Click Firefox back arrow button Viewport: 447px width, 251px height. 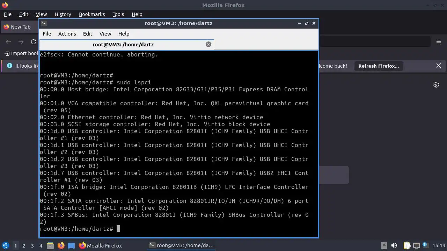click(x=8, y=42)
